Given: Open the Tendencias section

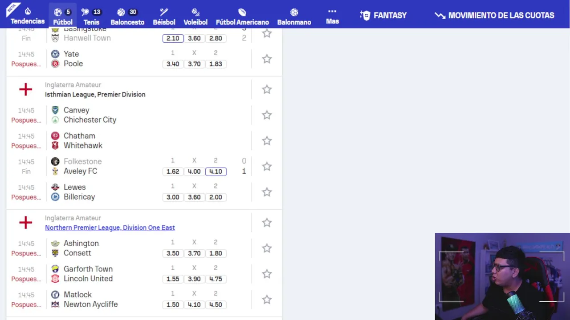Looking at the screenshot, I should tap(28, 16).
